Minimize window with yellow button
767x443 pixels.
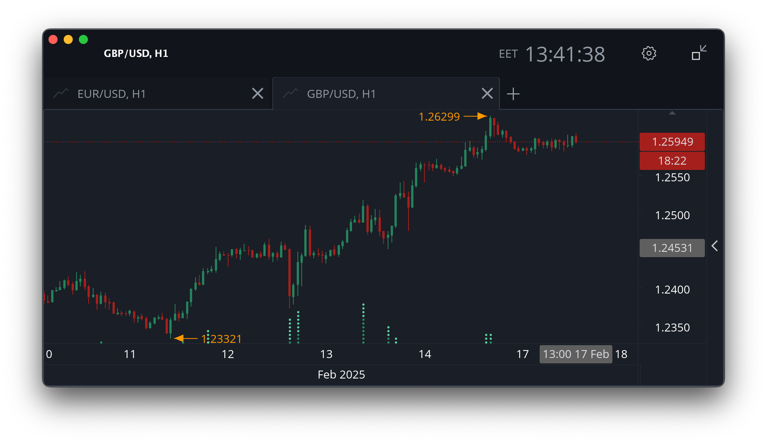click(68, 39)
